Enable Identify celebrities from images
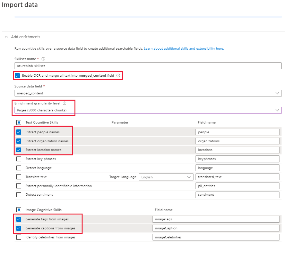The height and width of the screenshot is (254, 285). pos(19,237)
